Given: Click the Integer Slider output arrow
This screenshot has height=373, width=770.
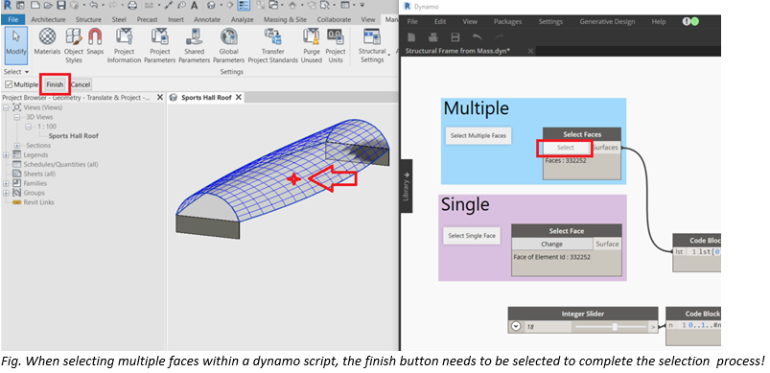Looking at the screenshot, I should coord(653,326).
